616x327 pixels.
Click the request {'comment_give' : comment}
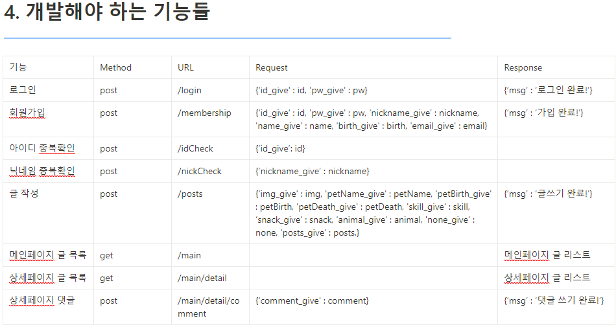[x=312, y=300]
